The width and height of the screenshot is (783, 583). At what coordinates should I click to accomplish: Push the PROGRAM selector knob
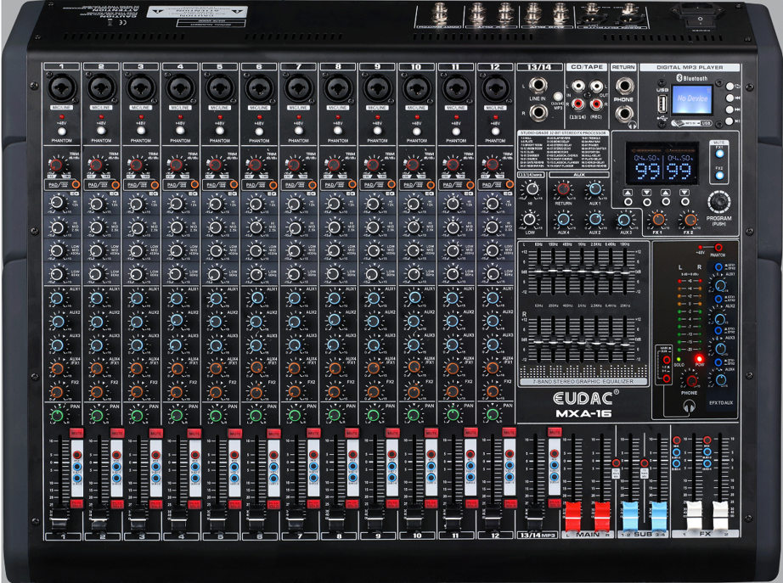(719, 201)
